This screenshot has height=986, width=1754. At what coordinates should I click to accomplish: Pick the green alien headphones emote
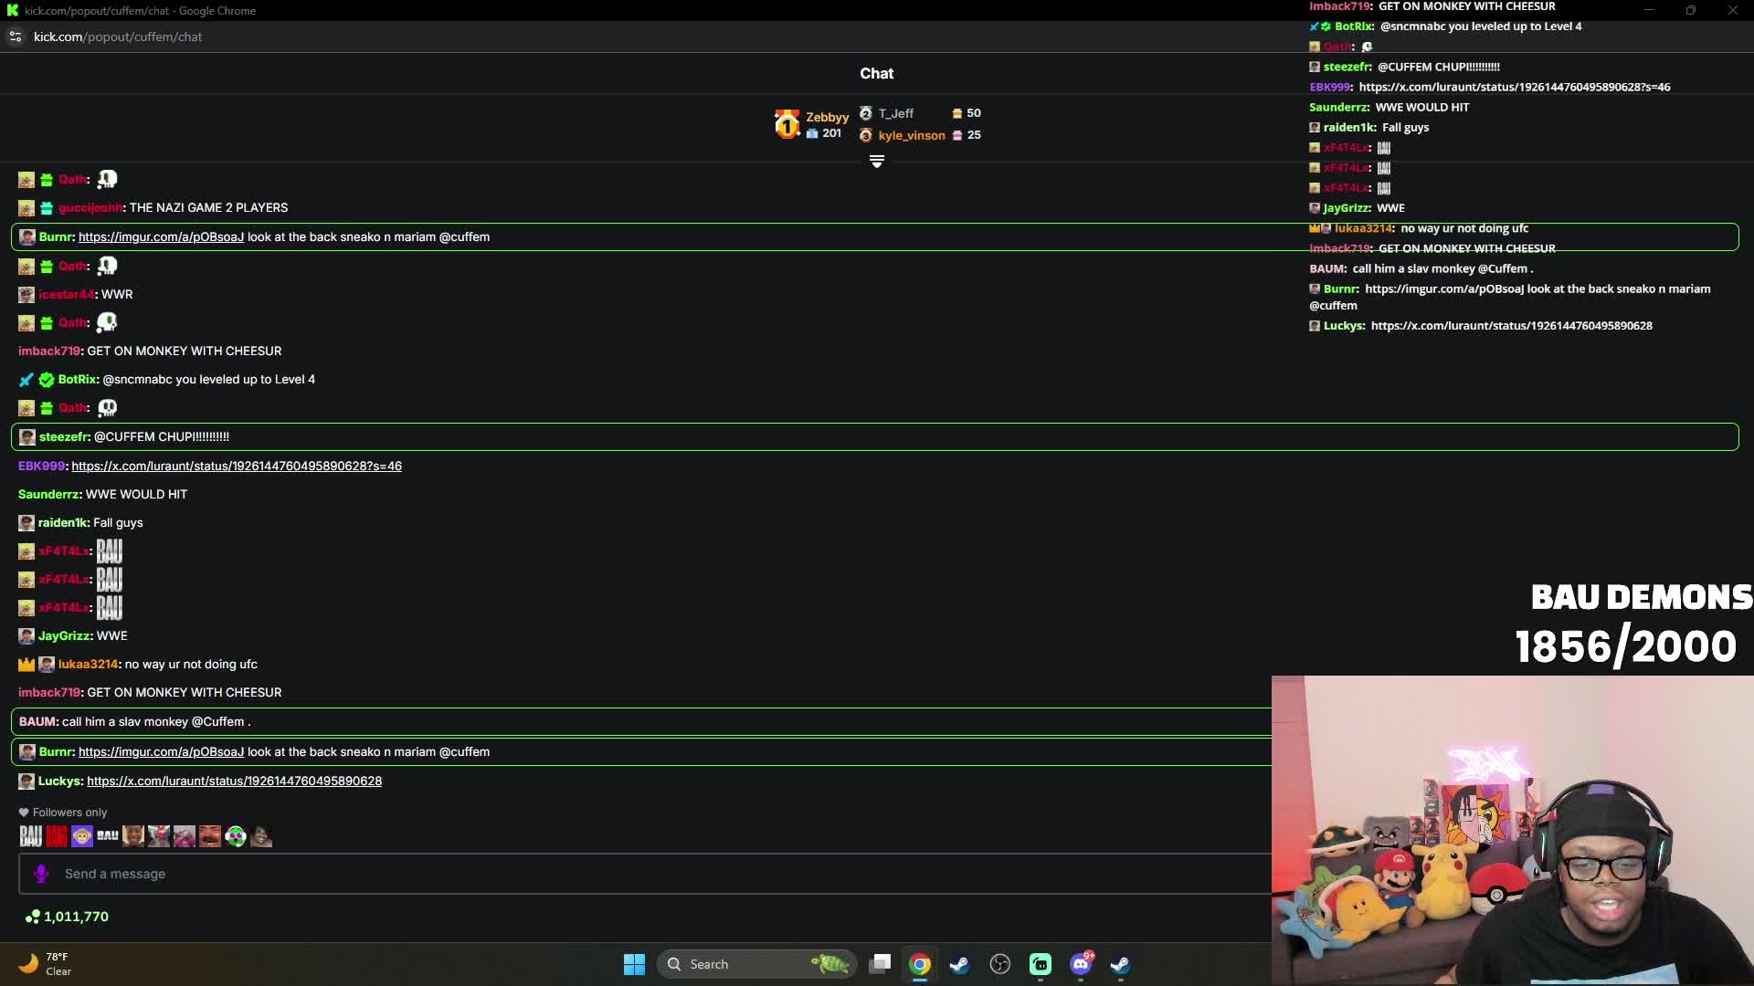(x=236, y=836)
